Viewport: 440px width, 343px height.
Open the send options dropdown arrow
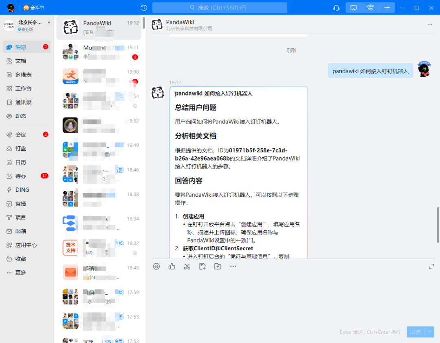point(430,332)
